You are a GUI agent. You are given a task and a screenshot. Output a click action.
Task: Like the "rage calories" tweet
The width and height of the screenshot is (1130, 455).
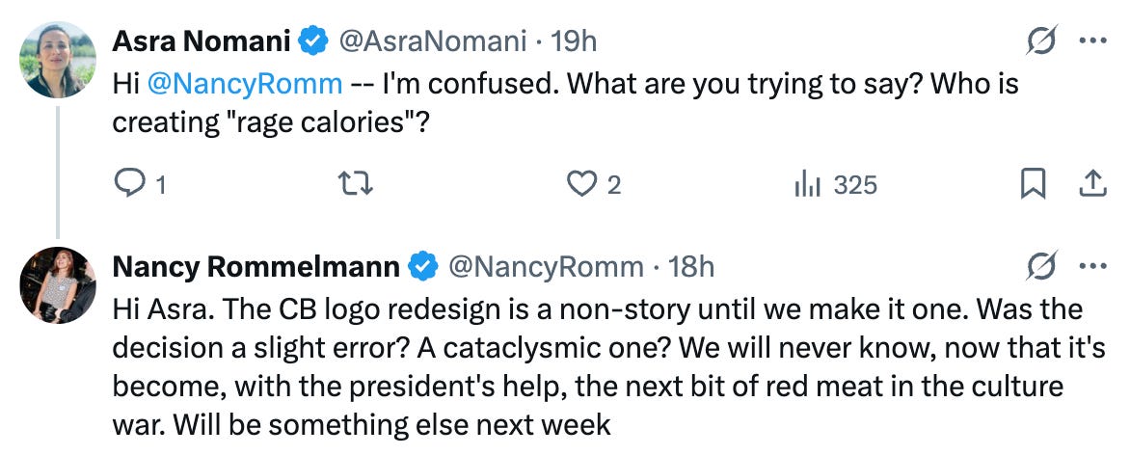(581, 184)
